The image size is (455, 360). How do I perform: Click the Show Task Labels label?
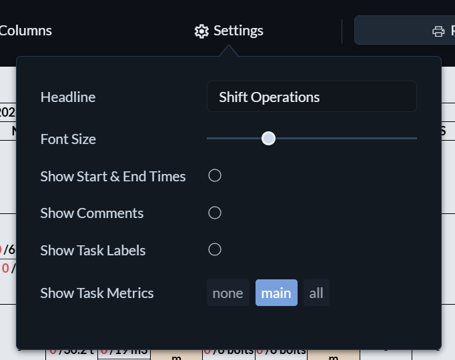[x=93, y=251]
